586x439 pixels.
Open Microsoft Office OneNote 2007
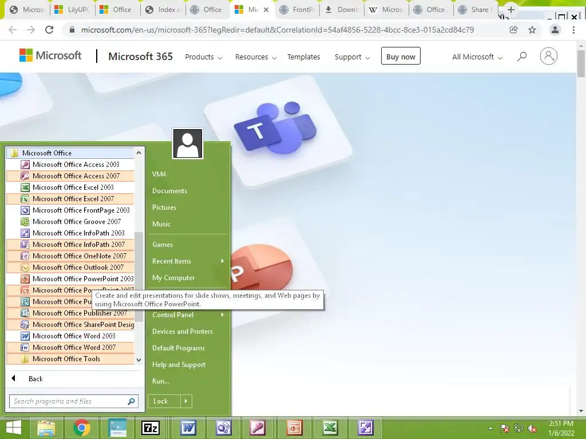tap(70, 256)
